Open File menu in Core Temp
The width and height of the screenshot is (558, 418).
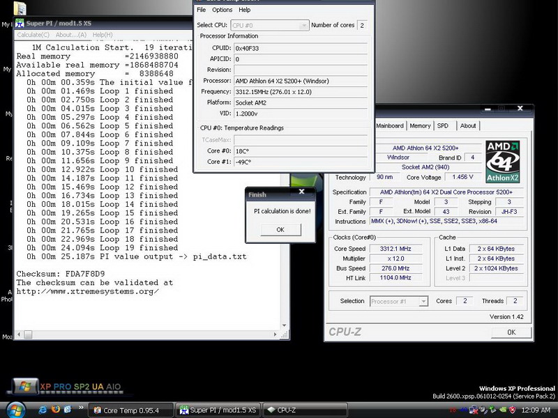tap(201, 10)
